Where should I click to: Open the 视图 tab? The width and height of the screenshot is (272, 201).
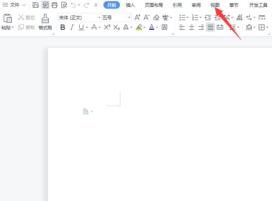215,5
